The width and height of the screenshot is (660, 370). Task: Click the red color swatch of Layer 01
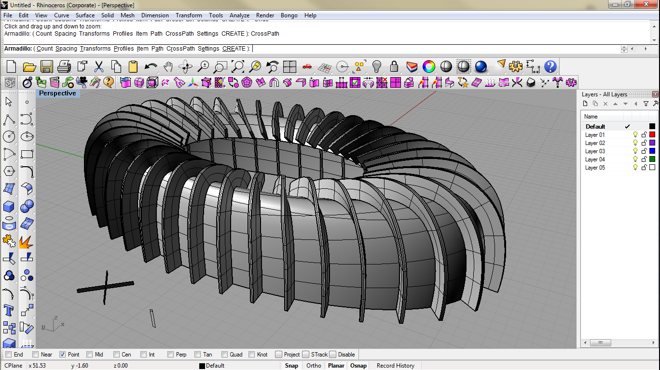coord(652,135)
